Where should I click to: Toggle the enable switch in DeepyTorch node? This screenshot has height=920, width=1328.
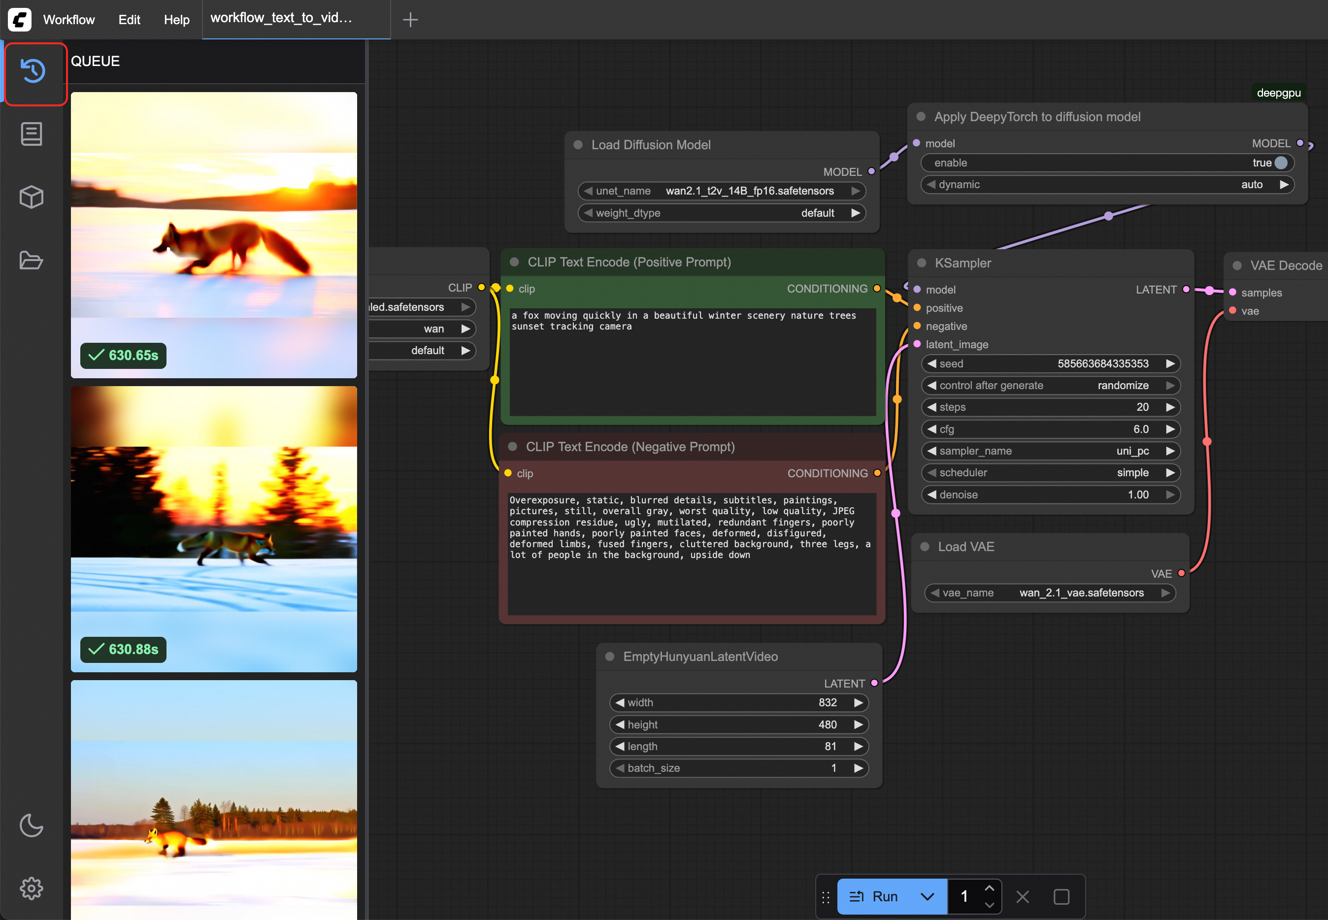coord(1280,163)
